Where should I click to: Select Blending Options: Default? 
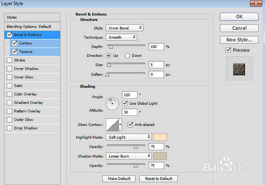coord(32,26)
